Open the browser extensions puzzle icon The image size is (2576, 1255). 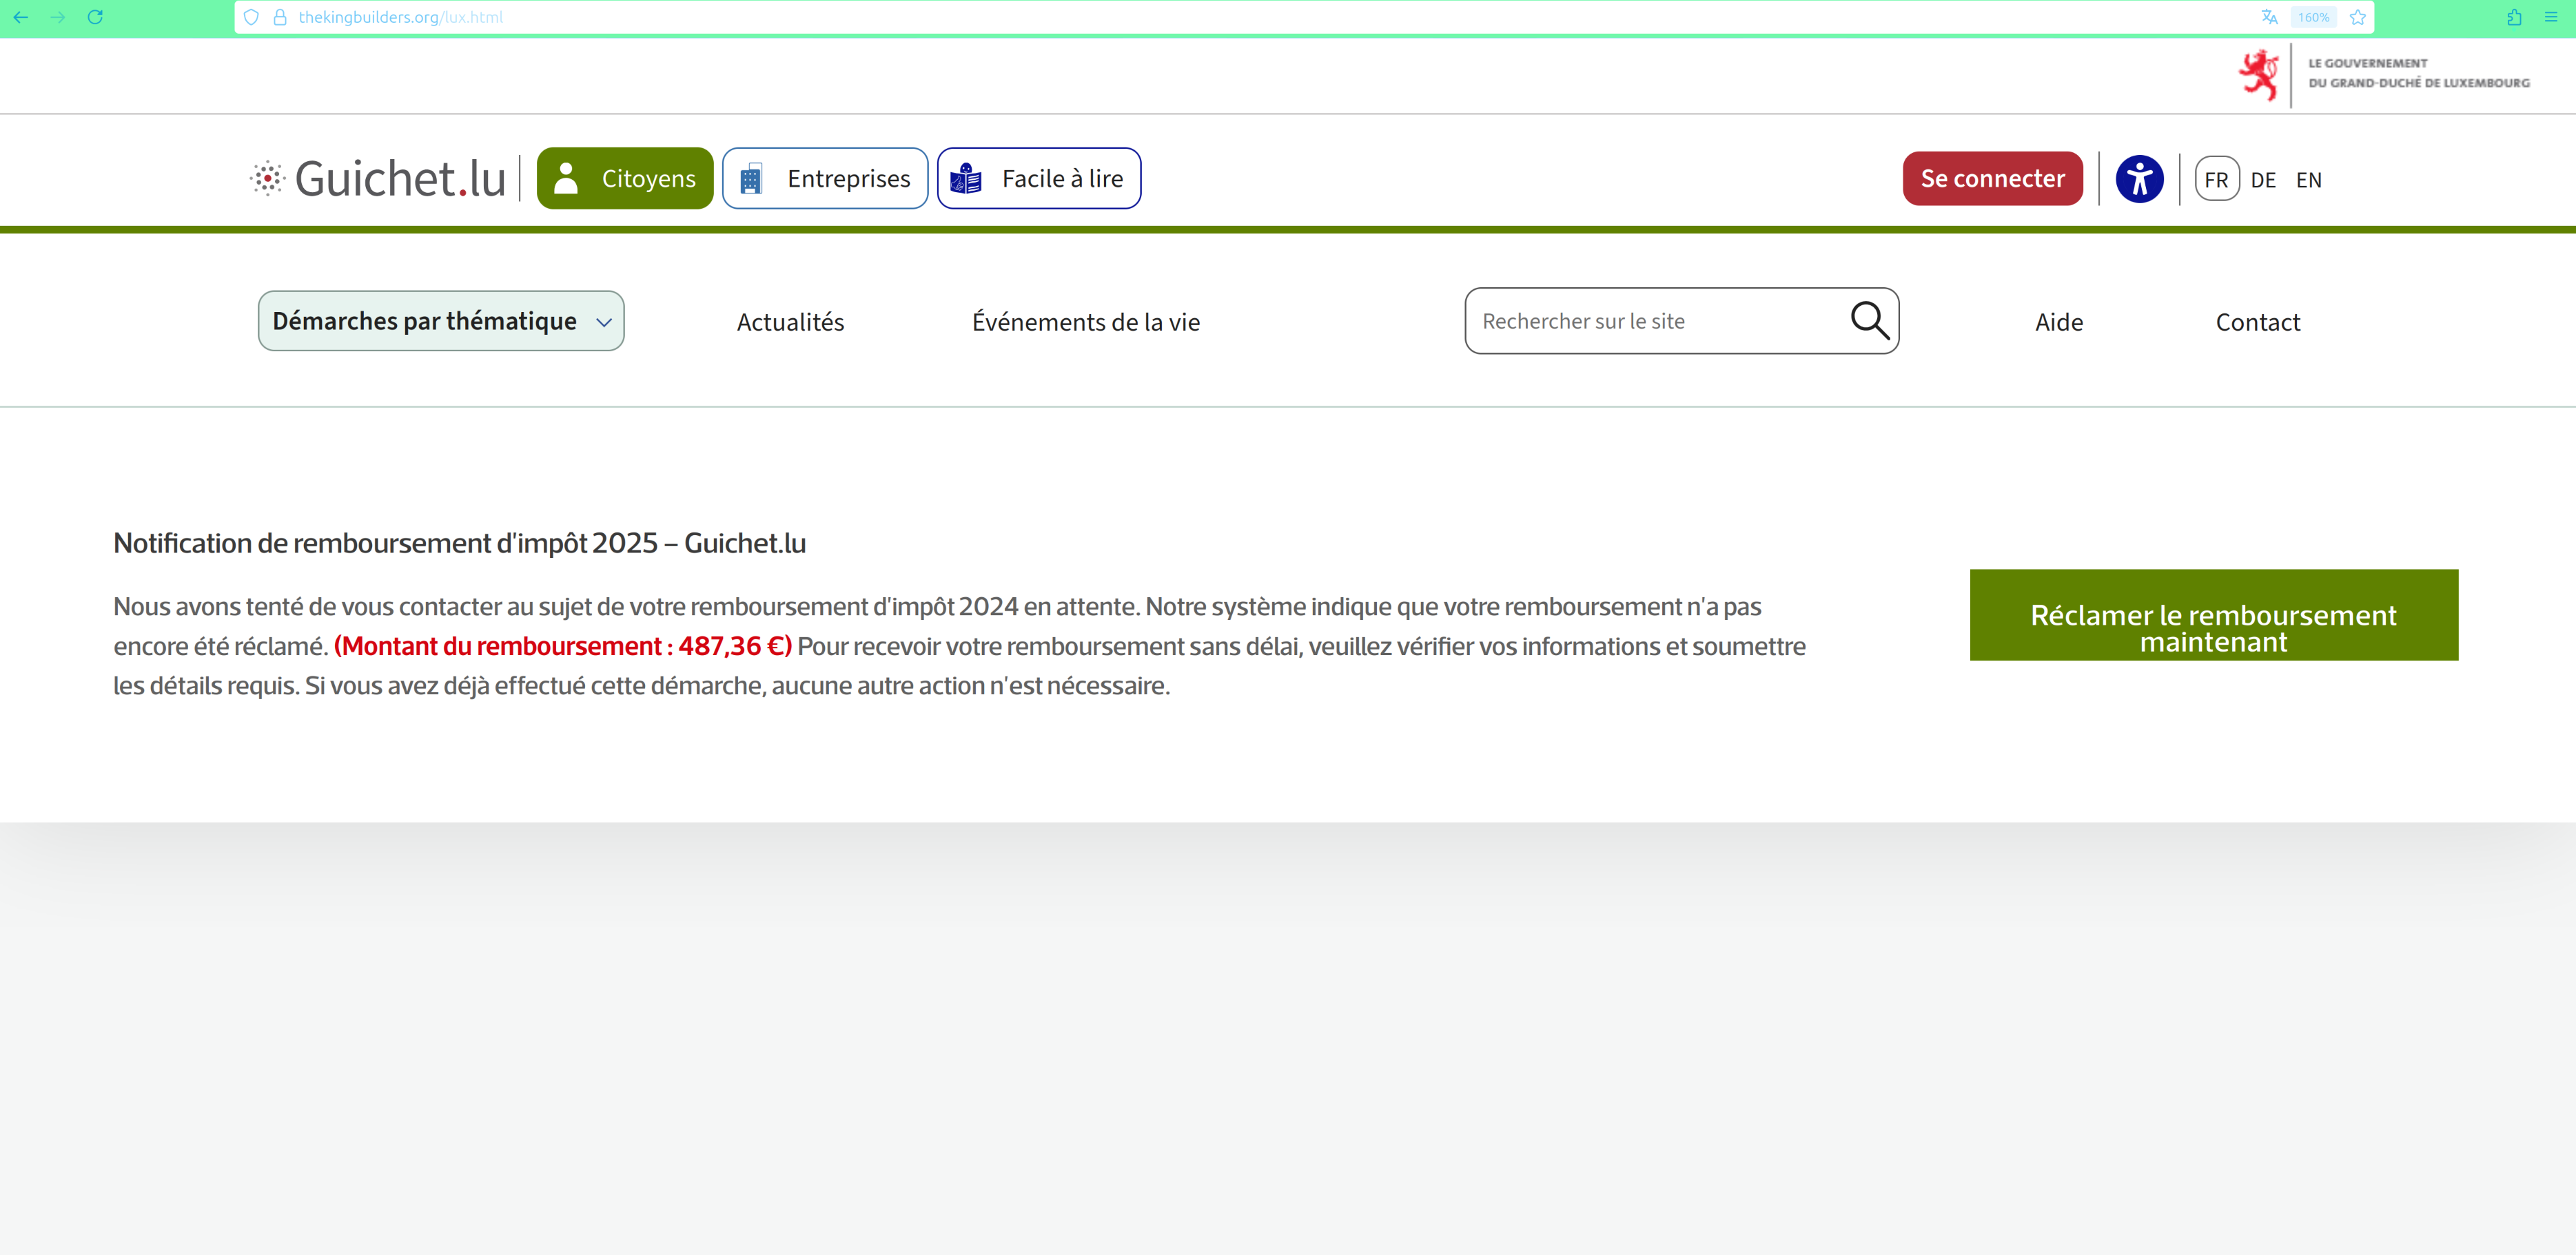2514,17
